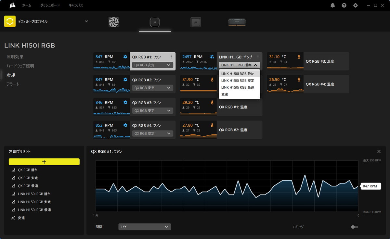Select the H150i cooler device icon
390x239 pixels.
tap(155, 22)
